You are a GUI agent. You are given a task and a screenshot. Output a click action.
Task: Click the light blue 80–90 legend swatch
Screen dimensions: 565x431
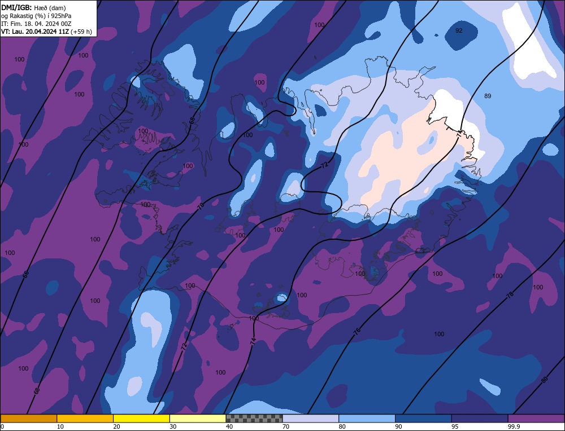367,419
